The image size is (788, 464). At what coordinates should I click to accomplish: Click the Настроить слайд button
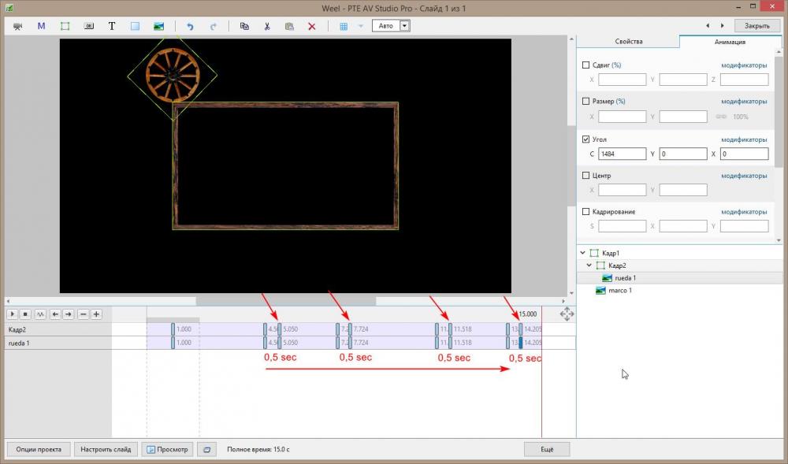coord(106,450)
